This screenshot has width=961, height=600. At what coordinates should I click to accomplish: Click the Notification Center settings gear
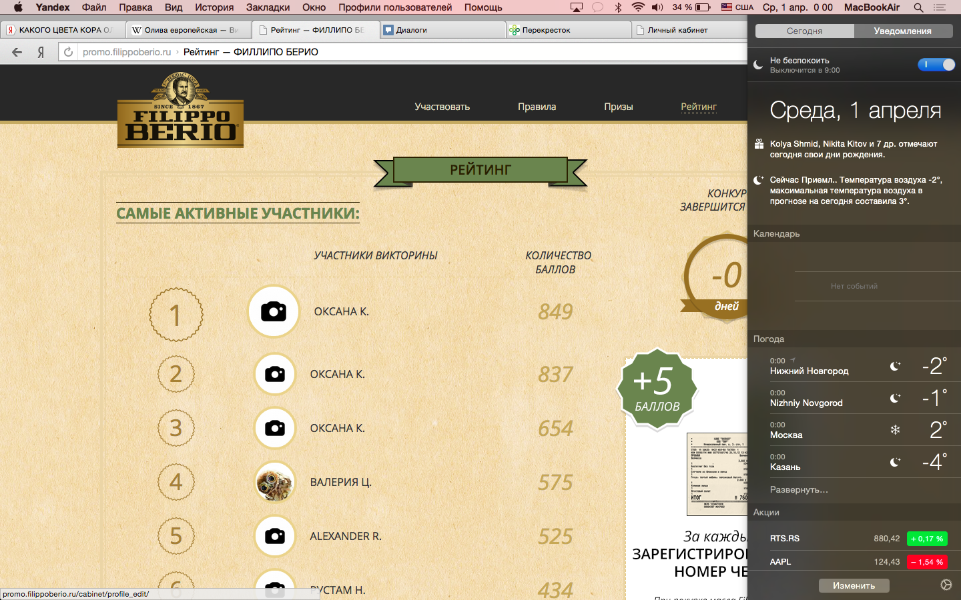click(946, 585)
